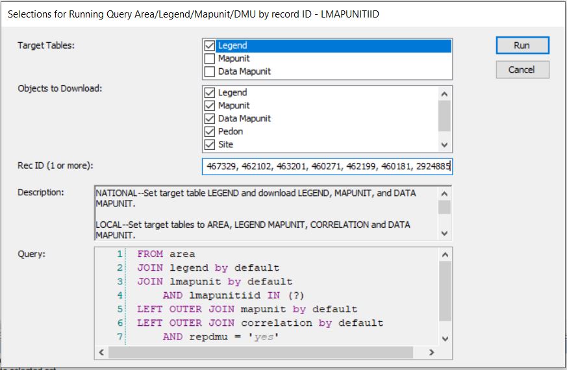Click up arrow of Query vertical scrollbar
The width and height of the screenshot is (567, 370).
tap(445, 254)
